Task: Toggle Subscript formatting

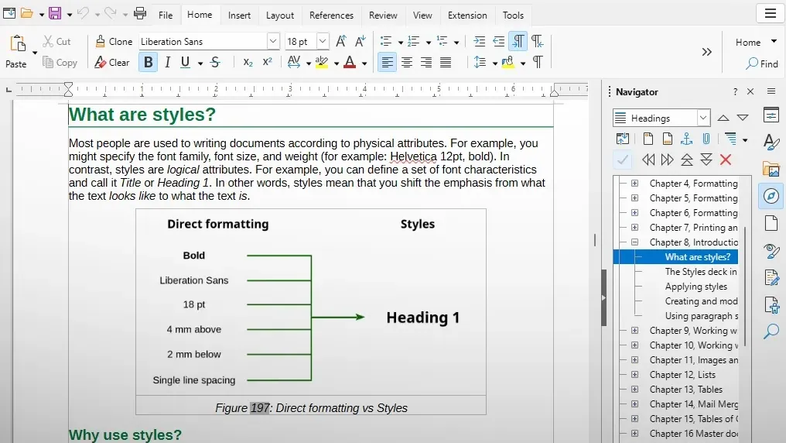Action: point(248,62)
